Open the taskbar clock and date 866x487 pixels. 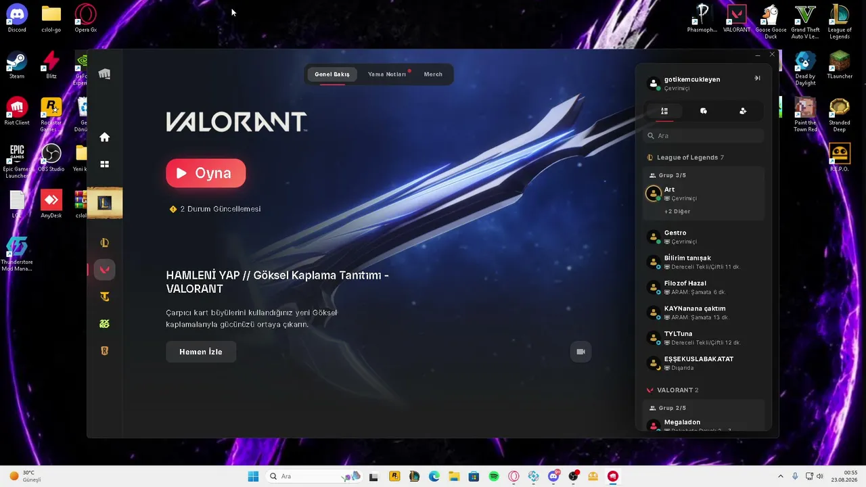pyautogui.click(x=845, y=476)
